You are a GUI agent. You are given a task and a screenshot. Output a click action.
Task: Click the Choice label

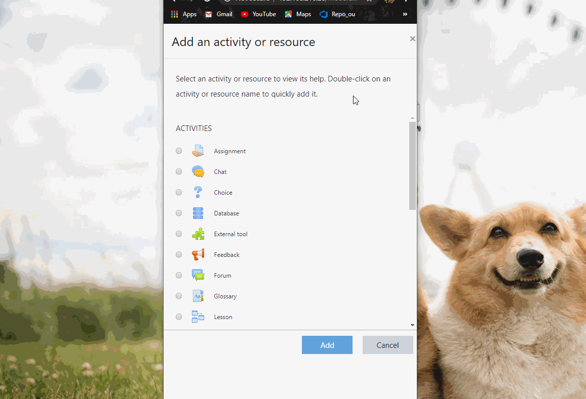[223, 193]
